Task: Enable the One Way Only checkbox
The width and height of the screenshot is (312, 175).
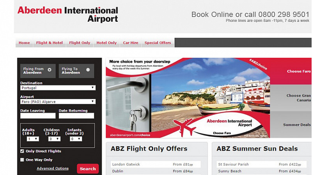Action: 22,160
